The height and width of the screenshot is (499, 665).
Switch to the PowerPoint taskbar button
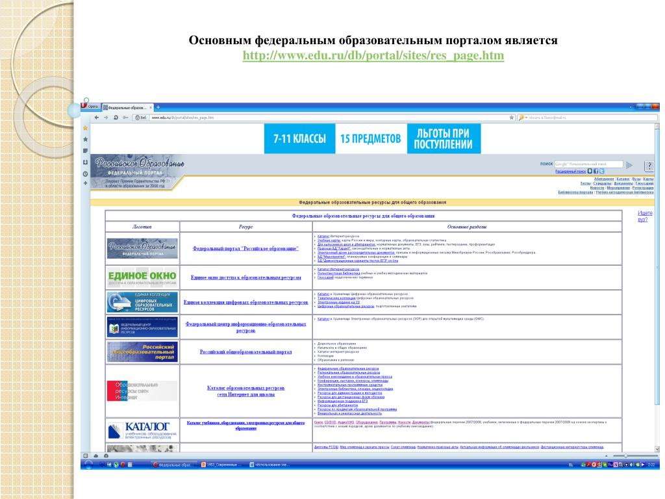pos(222,465)
